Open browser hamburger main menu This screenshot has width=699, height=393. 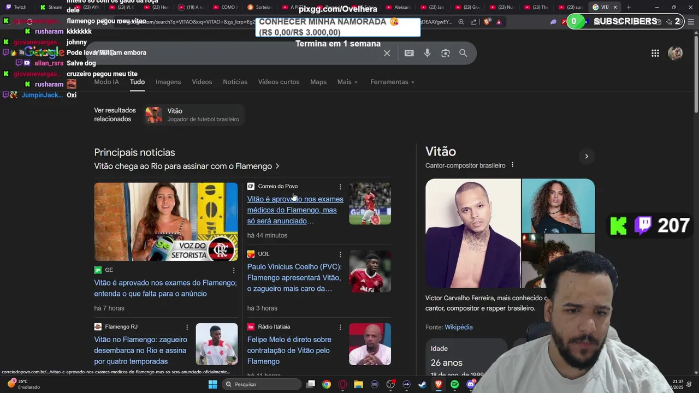(691, 22)
